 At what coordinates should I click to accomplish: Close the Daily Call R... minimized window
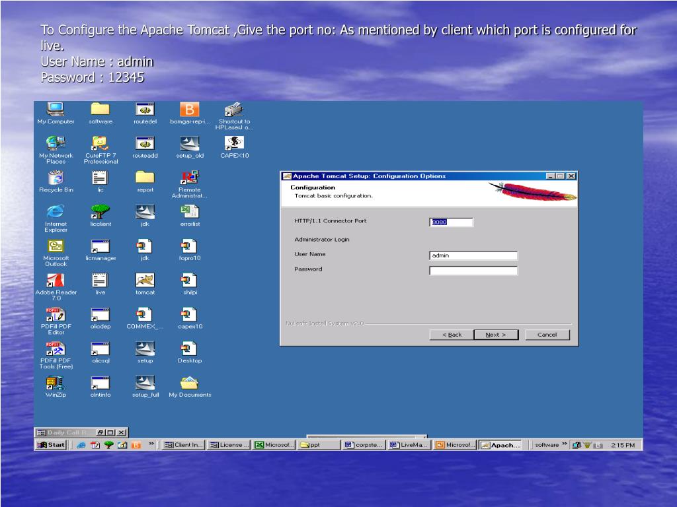[122, 432]
